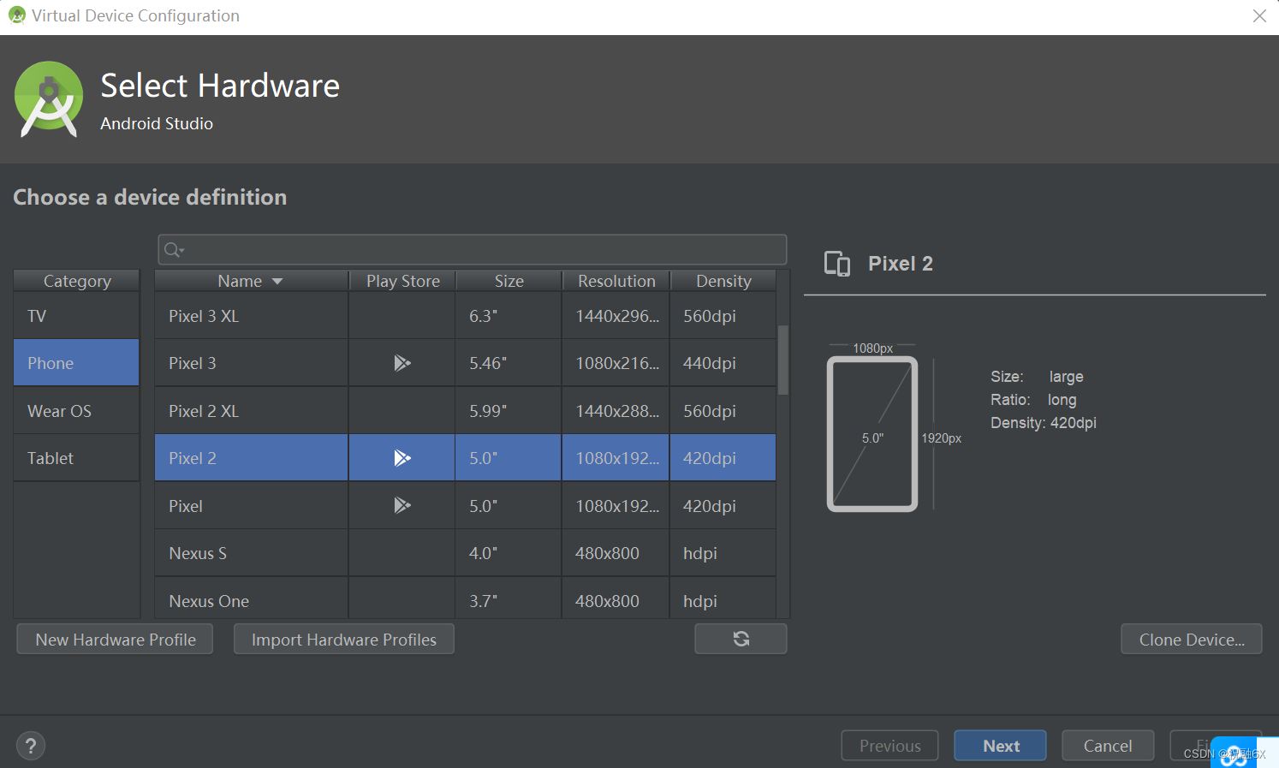Select the Phone category
The image size is (1279, 768).
(76, 363)
